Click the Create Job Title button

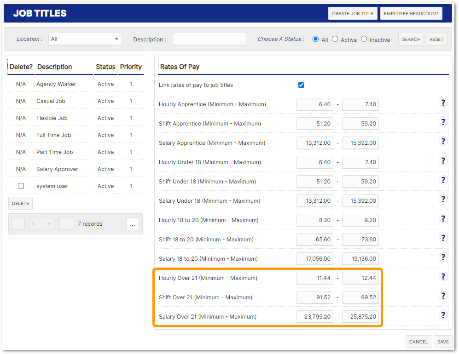pyautogui.click(x=353, y=14)
